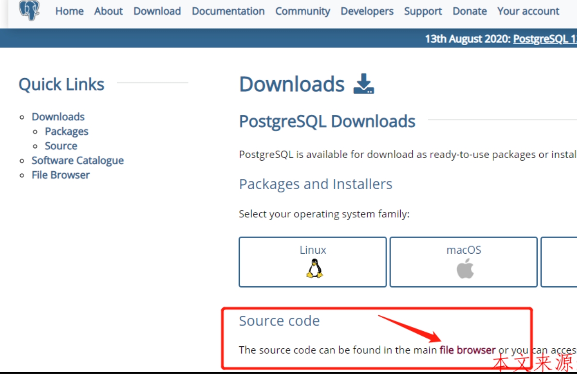Viewport: 577px width, 374px height.
Task: Select Download in the top navigation
Action: pos(157,12)
